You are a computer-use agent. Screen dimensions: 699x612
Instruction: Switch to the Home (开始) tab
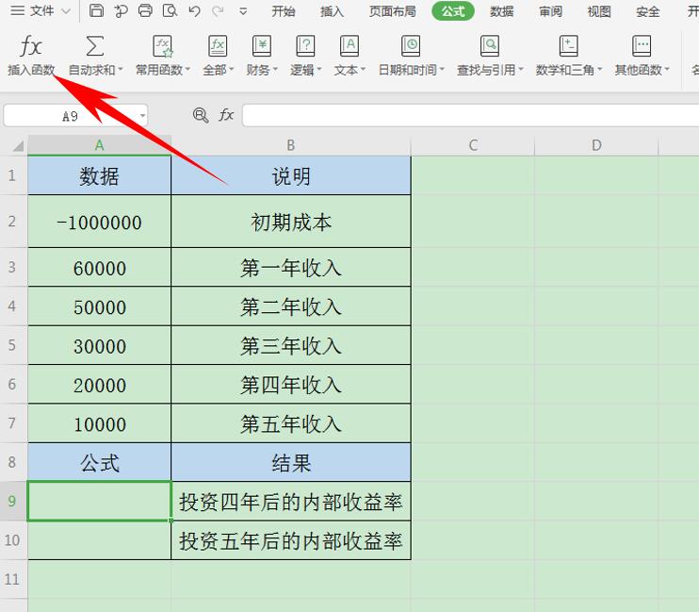click(x=283, y=10)
